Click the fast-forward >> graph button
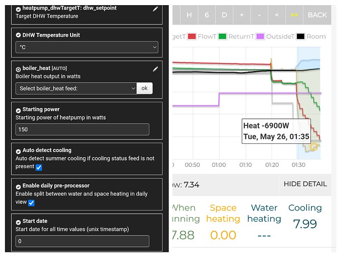The height and width of the screenshot is (256, 340). tap(294, 15)
